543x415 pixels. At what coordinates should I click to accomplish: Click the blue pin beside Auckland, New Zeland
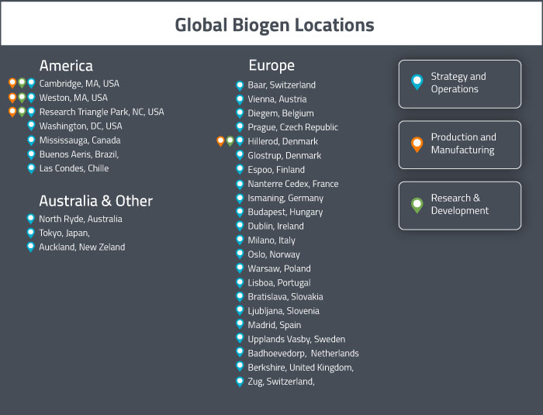30,247
